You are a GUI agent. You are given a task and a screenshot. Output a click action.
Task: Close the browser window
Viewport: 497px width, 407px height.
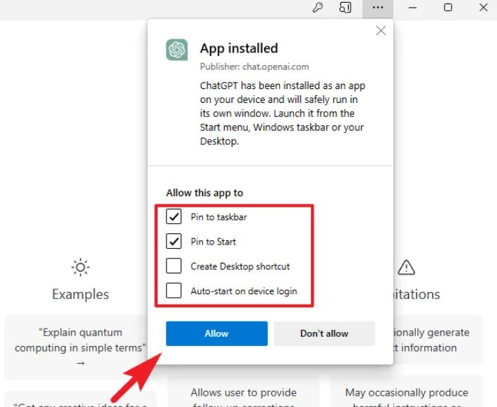point(484,7)
